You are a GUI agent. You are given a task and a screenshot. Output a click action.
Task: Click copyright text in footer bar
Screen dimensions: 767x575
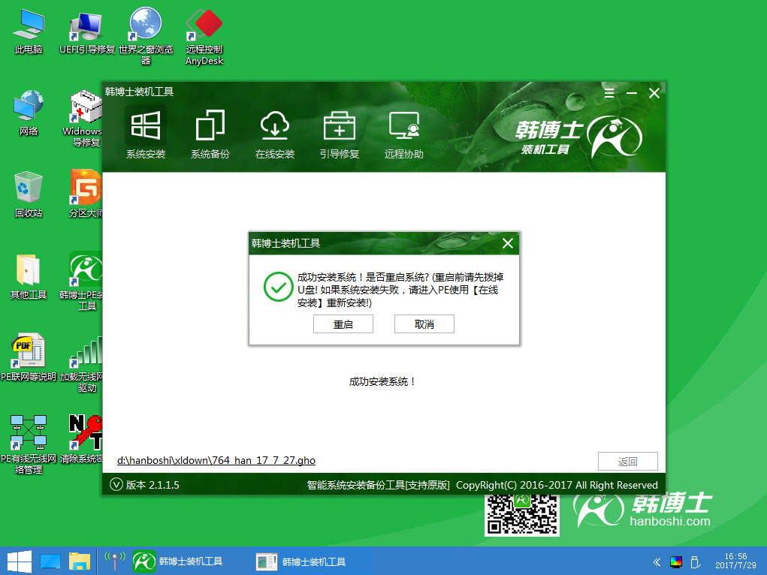click(x=557, y=485)
